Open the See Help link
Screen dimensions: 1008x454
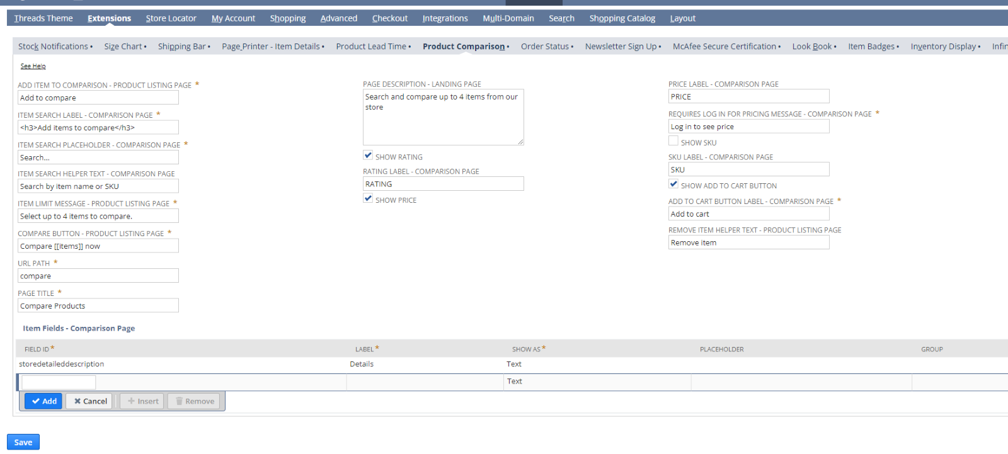(33, 66)
